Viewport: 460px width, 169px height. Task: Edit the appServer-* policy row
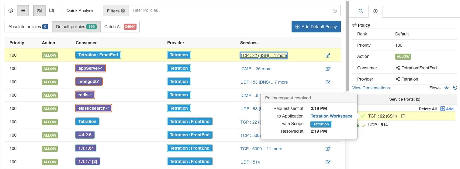pos(328,69)
